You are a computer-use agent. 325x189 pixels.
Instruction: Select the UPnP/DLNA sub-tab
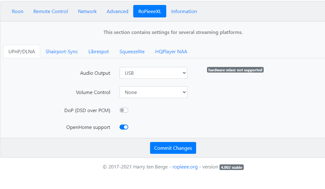21,52
